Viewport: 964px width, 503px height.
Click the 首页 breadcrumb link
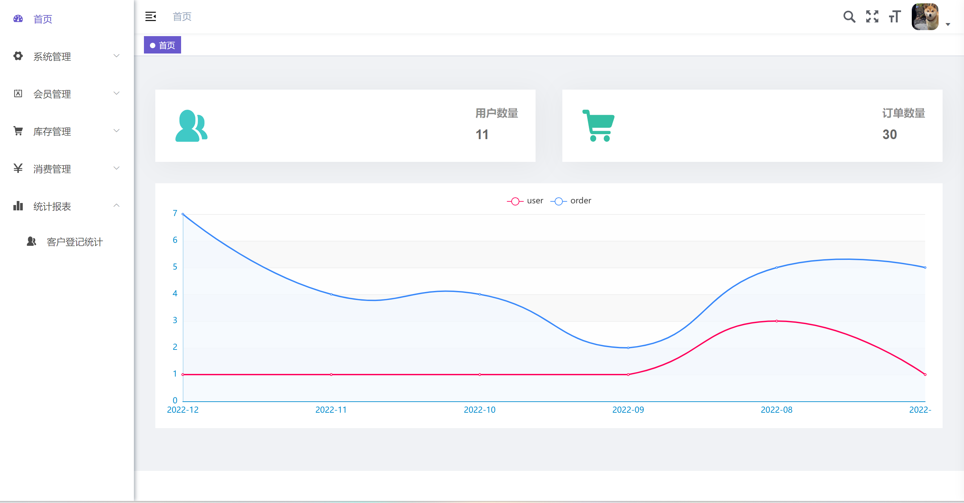pyautogui.click(x=182, y=17)
